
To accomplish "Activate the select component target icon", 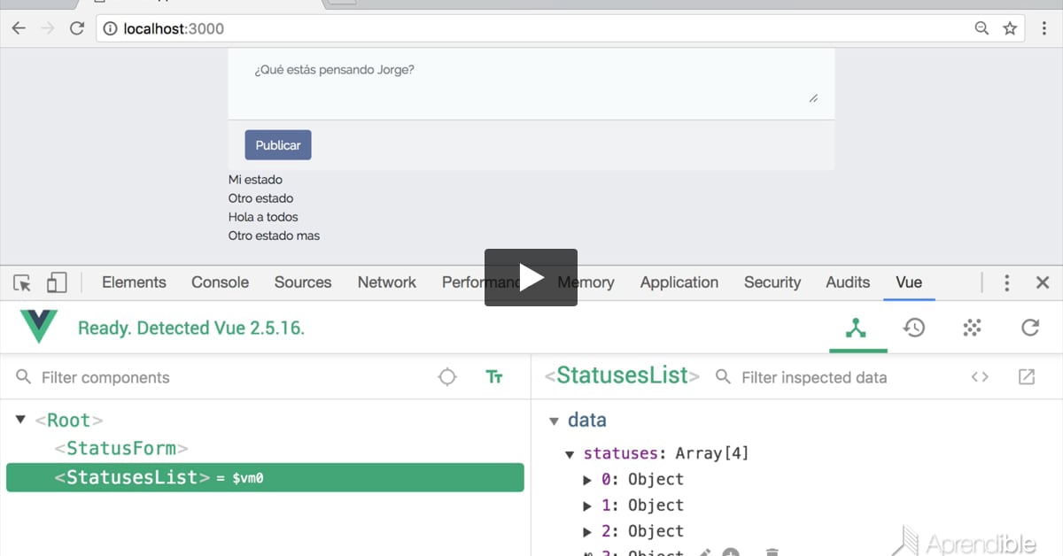I will point(447,377).
